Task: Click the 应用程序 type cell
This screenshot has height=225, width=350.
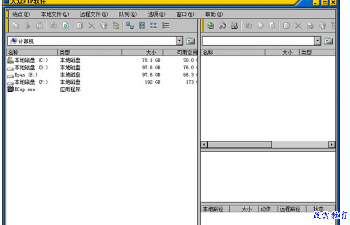Action: click(70, 90)
